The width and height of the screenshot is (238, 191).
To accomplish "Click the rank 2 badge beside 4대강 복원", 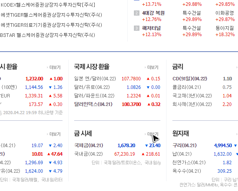I will coord(137,13).
